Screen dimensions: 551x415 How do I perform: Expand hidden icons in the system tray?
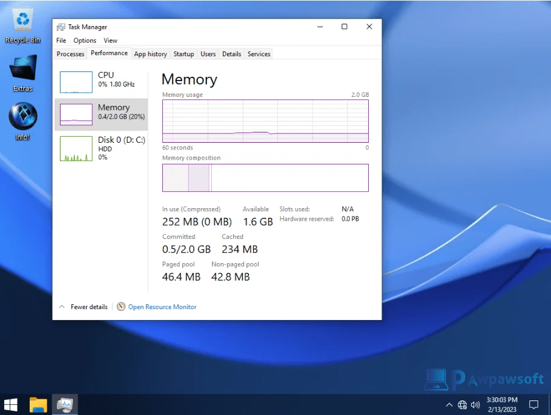(x=449, y=405)
